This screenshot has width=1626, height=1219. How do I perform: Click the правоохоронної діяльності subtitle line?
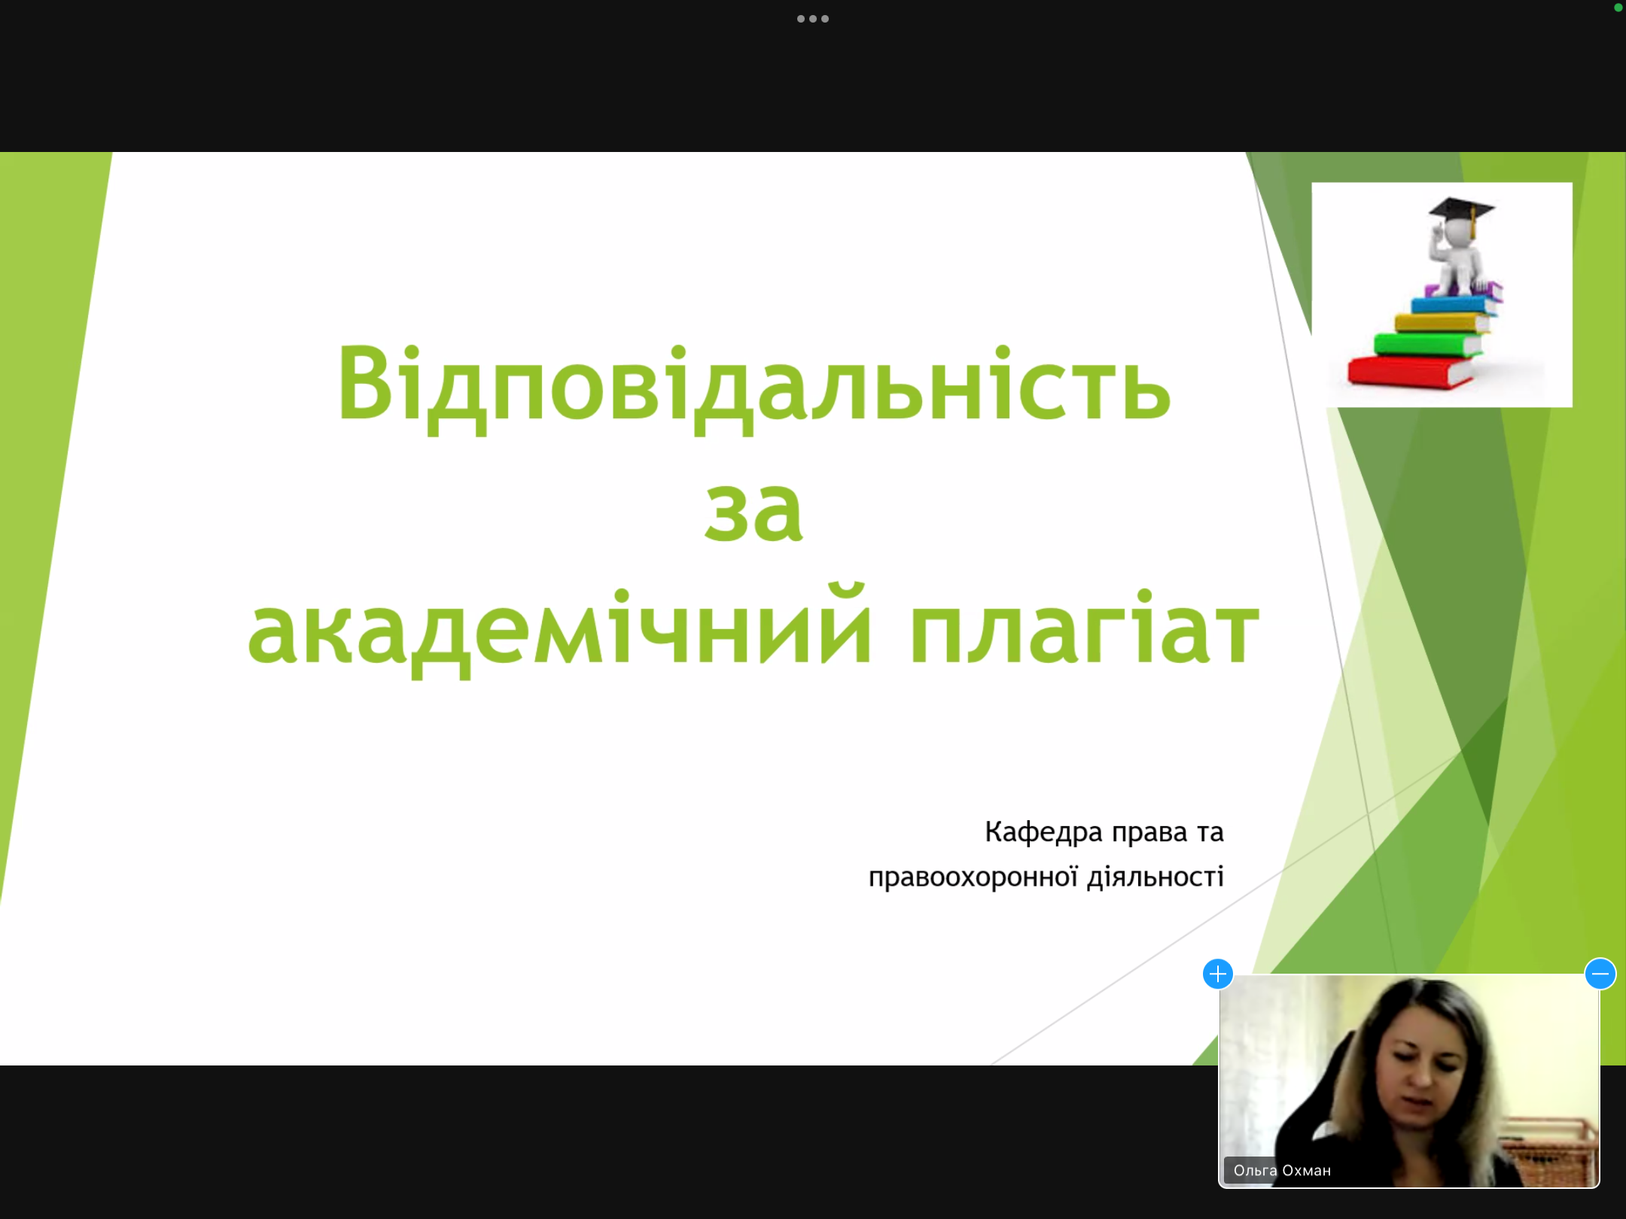[1046, 877]
